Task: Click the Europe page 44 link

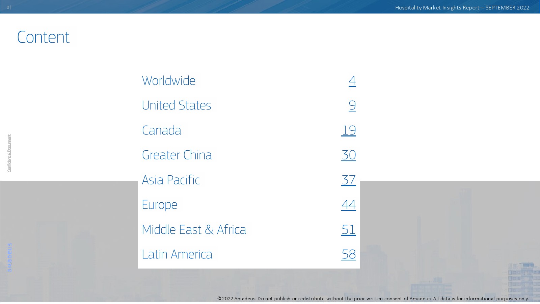Action: pos(349,205)
